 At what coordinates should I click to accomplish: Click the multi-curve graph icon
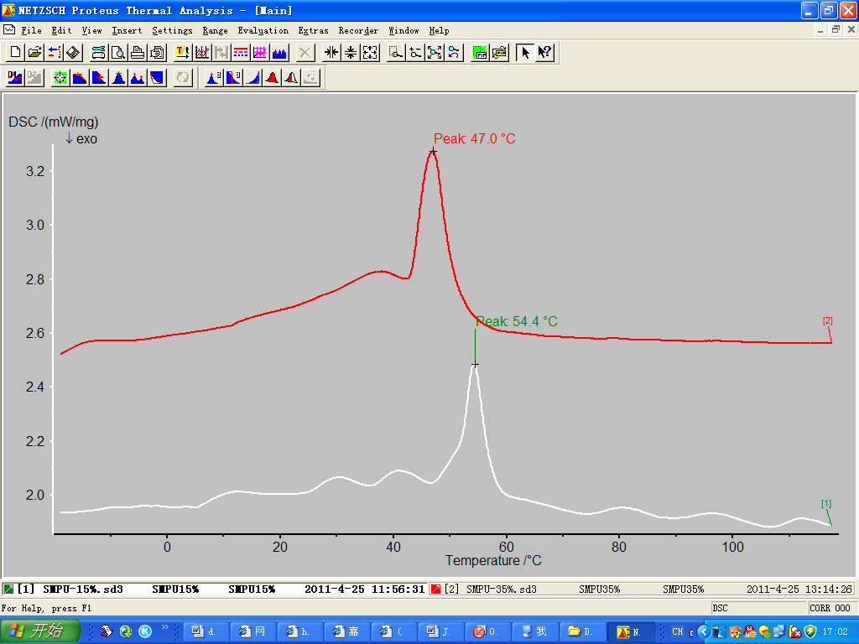click(x=202, y=53)
